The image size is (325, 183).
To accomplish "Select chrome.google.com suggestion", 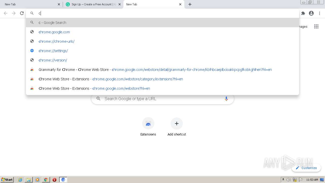I will [x=162, y=32].
